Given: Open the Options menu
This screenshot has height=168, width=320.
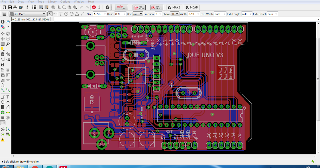Looking at the screenshot, I should (65, 2).
